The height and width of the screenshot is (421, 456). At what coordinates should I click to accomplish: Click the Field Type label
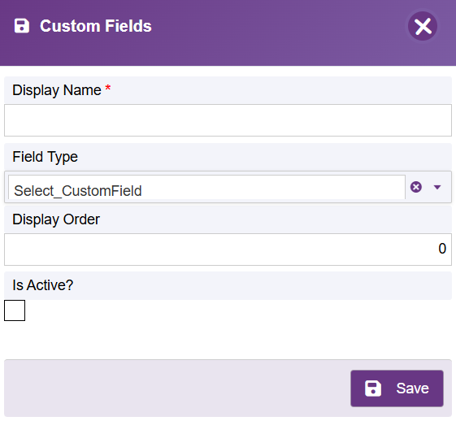[x=45, y=157]
